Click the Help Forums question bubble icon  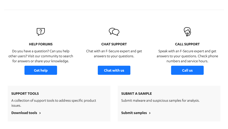(x=41, y=32)
